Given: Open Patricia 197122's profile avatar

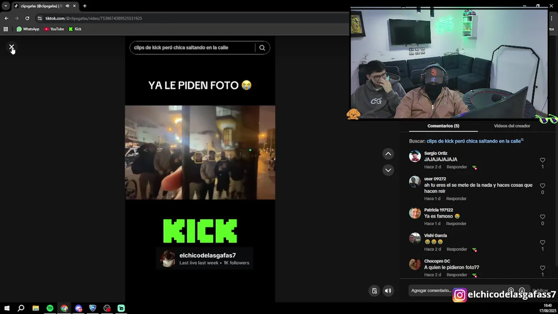Looking at the screenshot, I should [x=415, y=213].
